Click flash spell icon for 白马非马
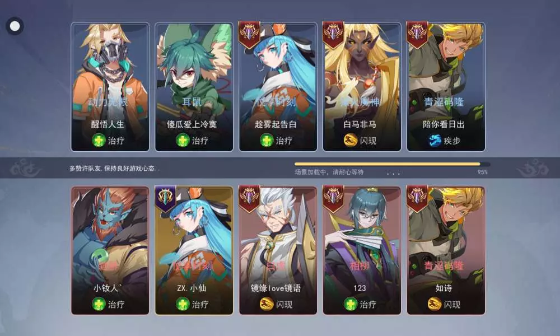The image size is (560, 336). pos(351,141)
